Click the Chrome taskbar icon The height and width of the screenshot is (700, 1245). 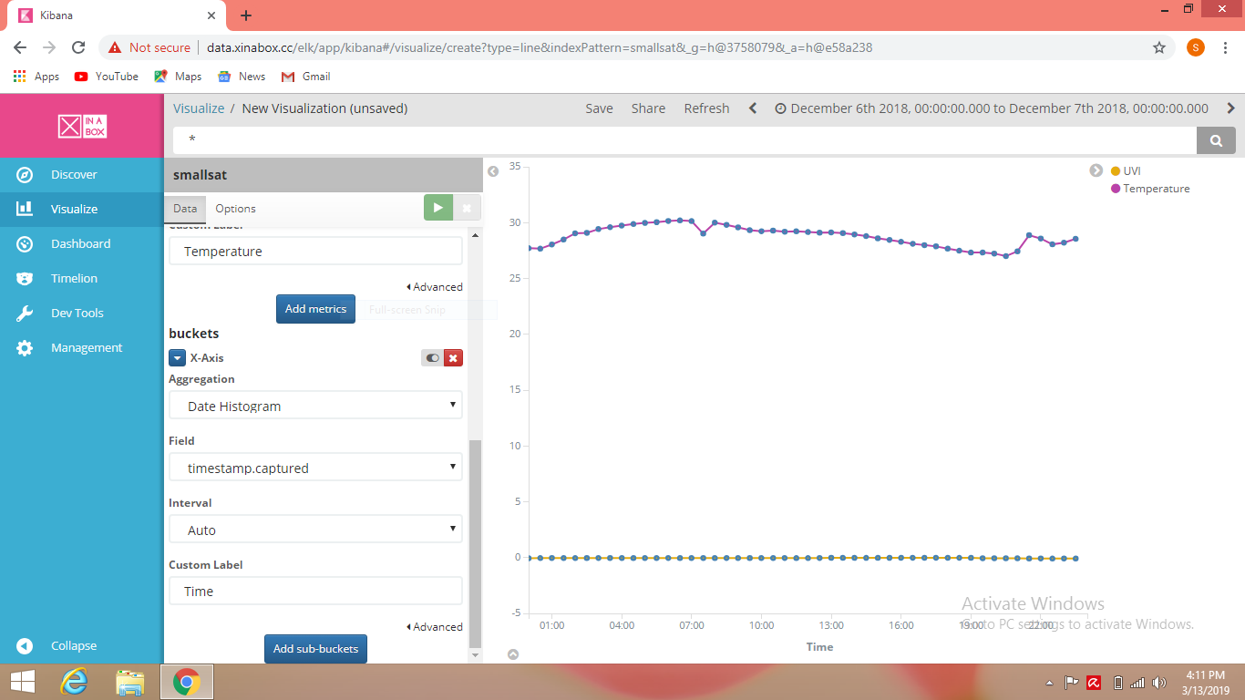tap(187, 681)
